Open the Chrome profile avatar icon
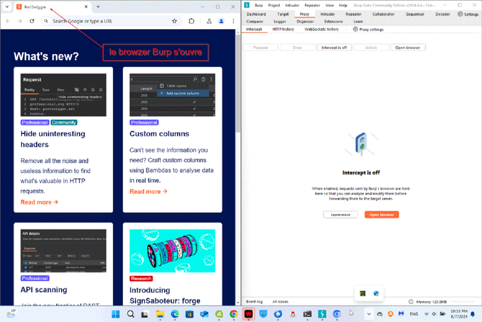Image resolution: width=482 pixels, height=322 pixels. pos(221,21)
